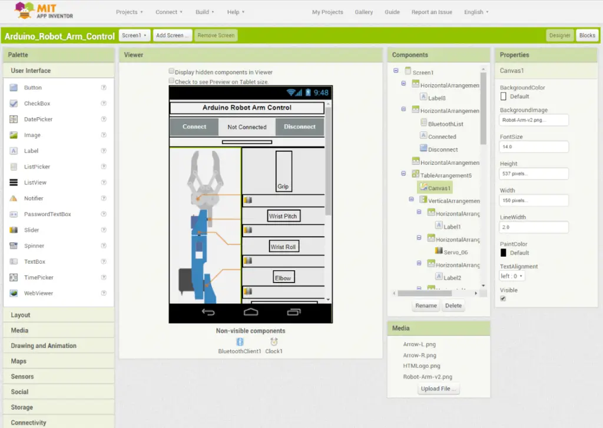The width and height of the screenshot is (603, 428).
Task: Enable Display hidden components in Viewer
Action: click(172, 71)
